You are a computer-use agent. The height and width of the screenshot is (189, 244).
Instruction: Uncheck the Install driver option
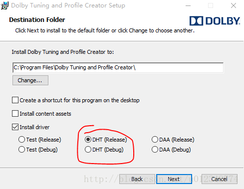coord(15,127)
